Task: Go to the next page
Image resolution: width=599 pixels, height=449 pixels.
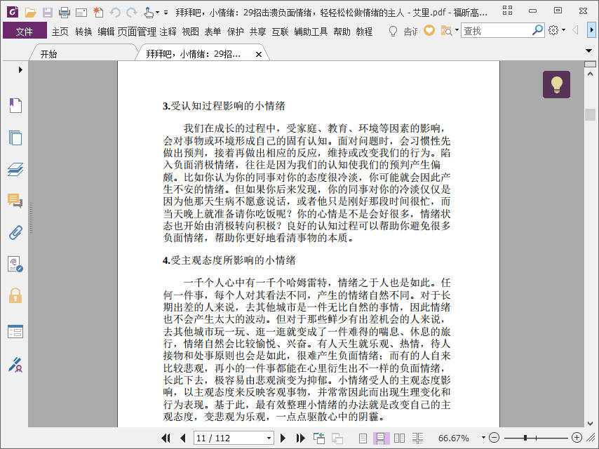Action: (283, 438)
